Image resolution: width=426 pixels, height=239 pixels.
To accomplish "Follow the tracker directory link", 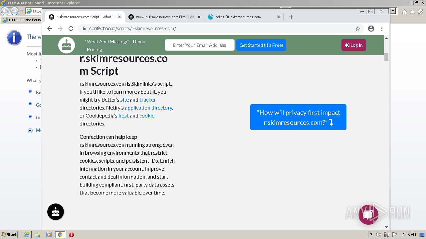I will pos(147,100).
